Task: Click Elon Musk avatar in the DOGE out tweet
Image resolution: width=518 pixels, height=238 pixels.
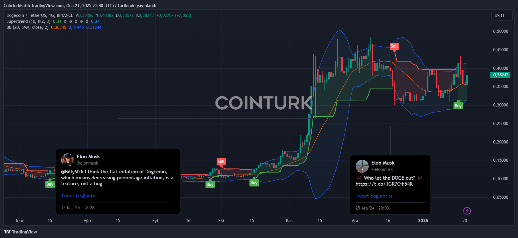Action: tap(362, 166)
